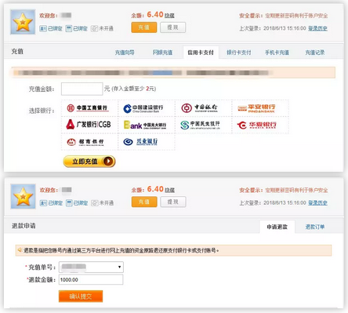The height and width of the screenshot is (313, 348).
Task: Select the 中国建设银行 bank logo
Action: 143,108
